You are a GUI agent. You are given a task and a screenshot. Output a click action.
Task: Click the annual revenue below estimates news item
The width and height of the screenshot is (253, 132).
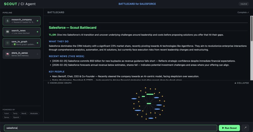[141, 65]
